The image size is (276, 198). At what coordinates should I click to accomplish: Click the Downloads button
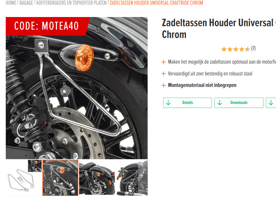pyautogui.click(x=239, y=103)
